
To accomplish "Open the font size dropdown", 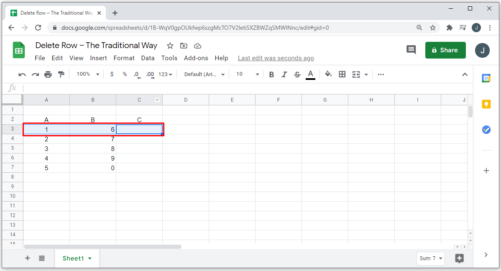I will [248, 74].
